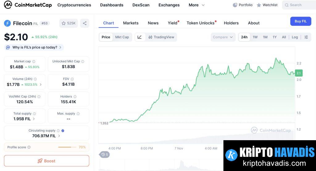Toggle Log scale on chart
Image resolution: width=316 pixels, height=171 pixels.
[x=295, y=37]
